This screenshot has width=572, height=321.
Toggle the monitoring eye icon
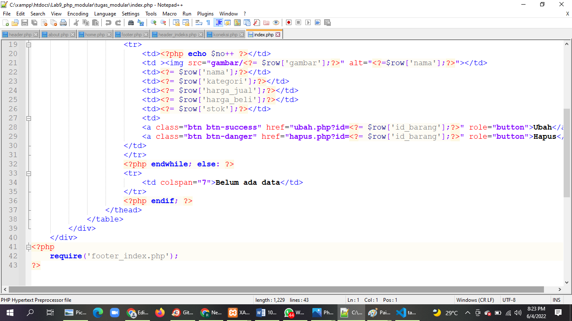pos(276,23)
